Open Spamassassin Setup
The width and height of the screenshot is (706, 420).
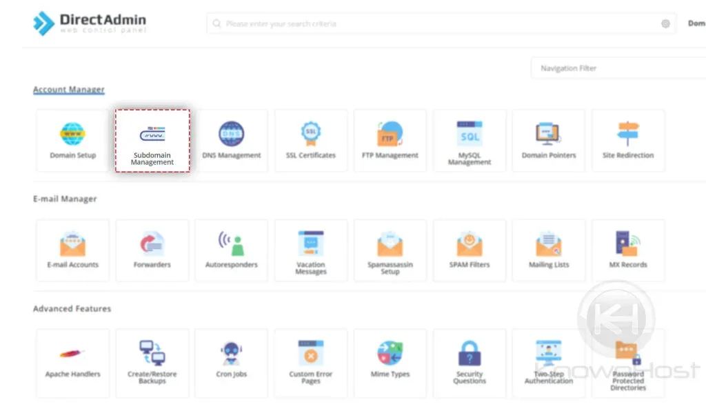(x=390, y=250)
